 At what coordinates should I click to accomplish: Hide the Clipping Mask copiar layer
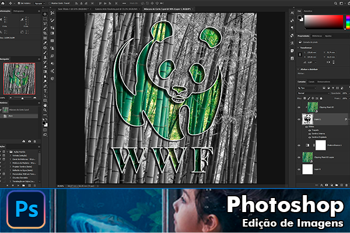pyautogui.click(x=299, y=157)
